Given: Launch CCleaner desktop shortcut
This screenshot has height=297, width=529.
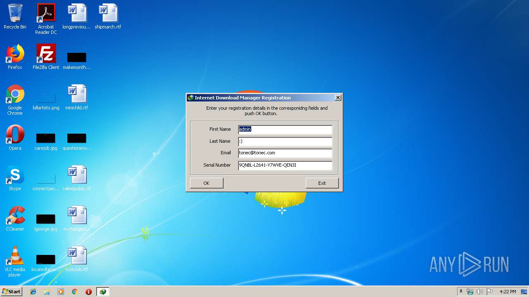Looking at the screenshot, I should pos(15,219).
